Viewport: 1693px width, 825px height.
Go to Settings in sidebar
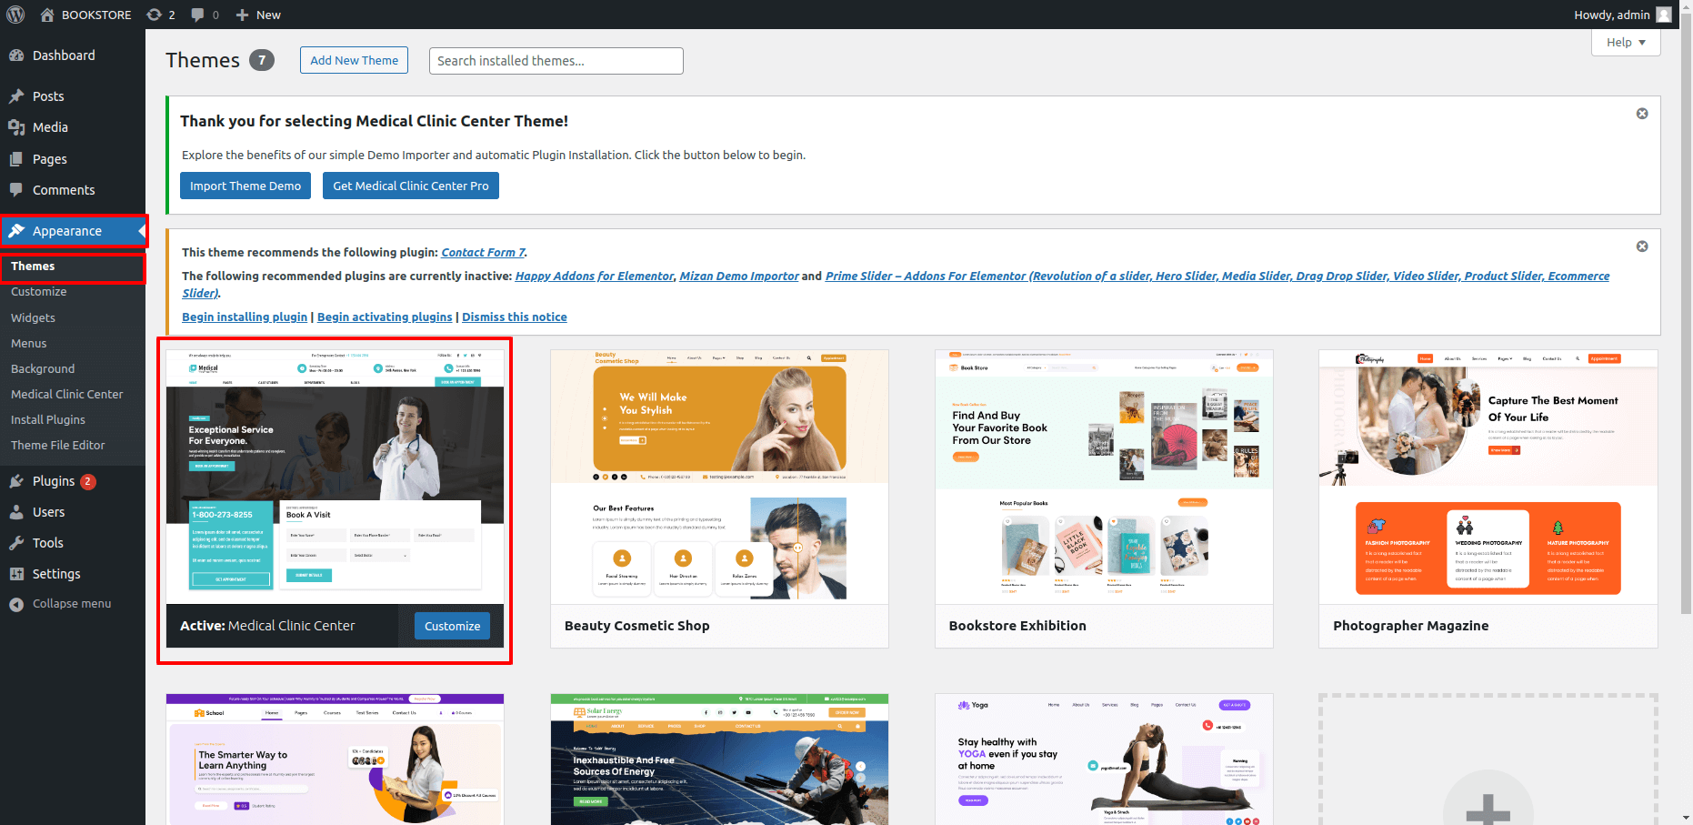tap(55, 574)
